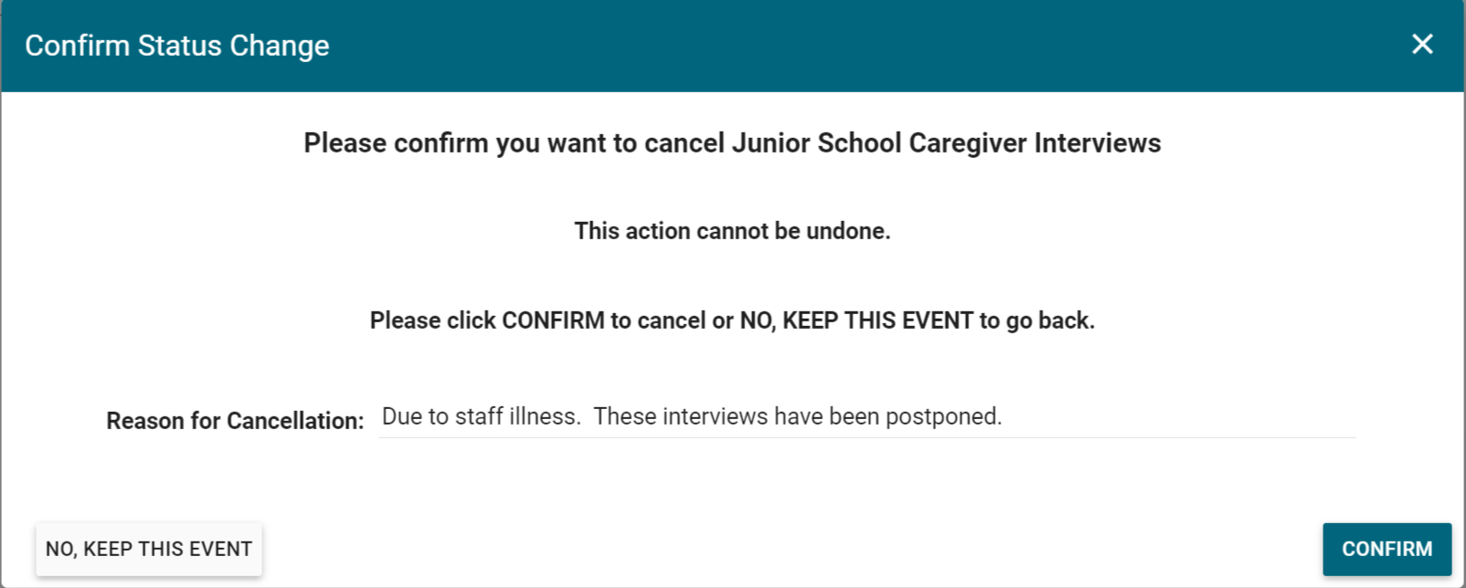Click the CONFIRM instruction line
Screen dimensions: 1466x588
click(731, 320)
